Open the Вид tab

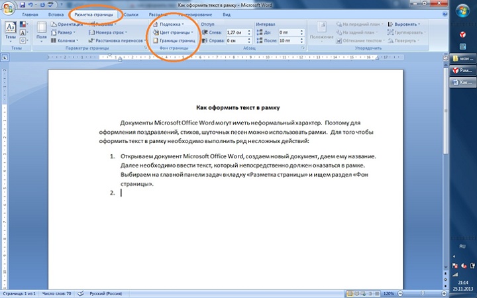(x=227, y=15)
